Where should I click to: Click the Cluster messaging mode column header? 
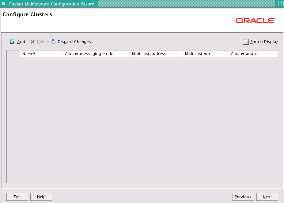tap(96, 54)
